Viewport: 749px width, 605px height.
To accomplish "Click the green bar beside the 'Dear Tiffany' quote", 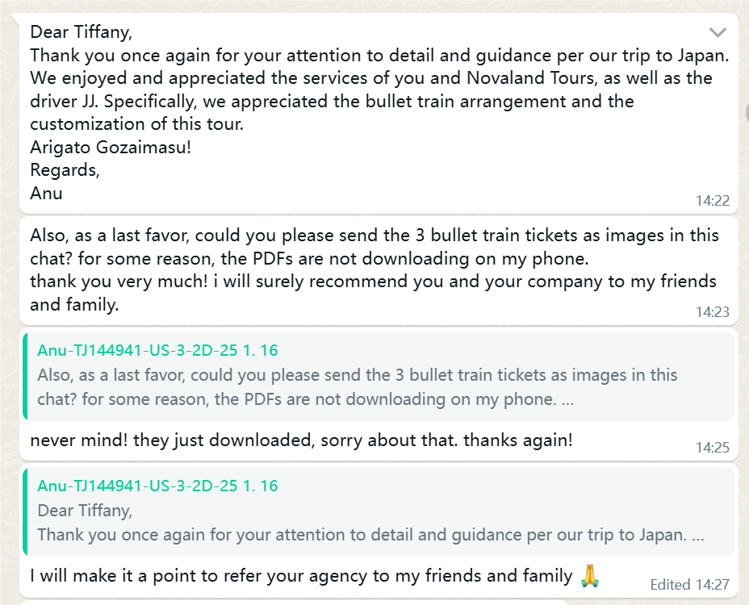I will 25,512.
